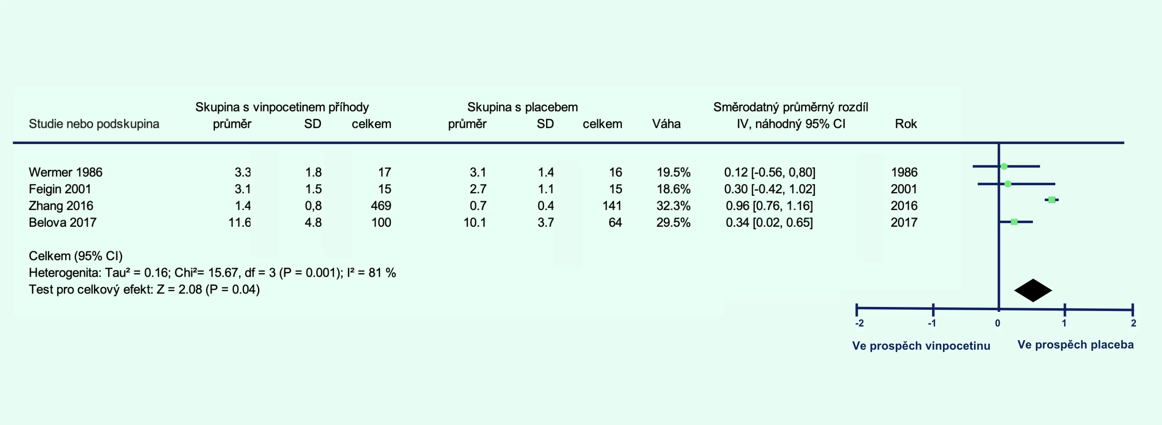Select the black diamond overall effect marker

[x=1033, y=291]
